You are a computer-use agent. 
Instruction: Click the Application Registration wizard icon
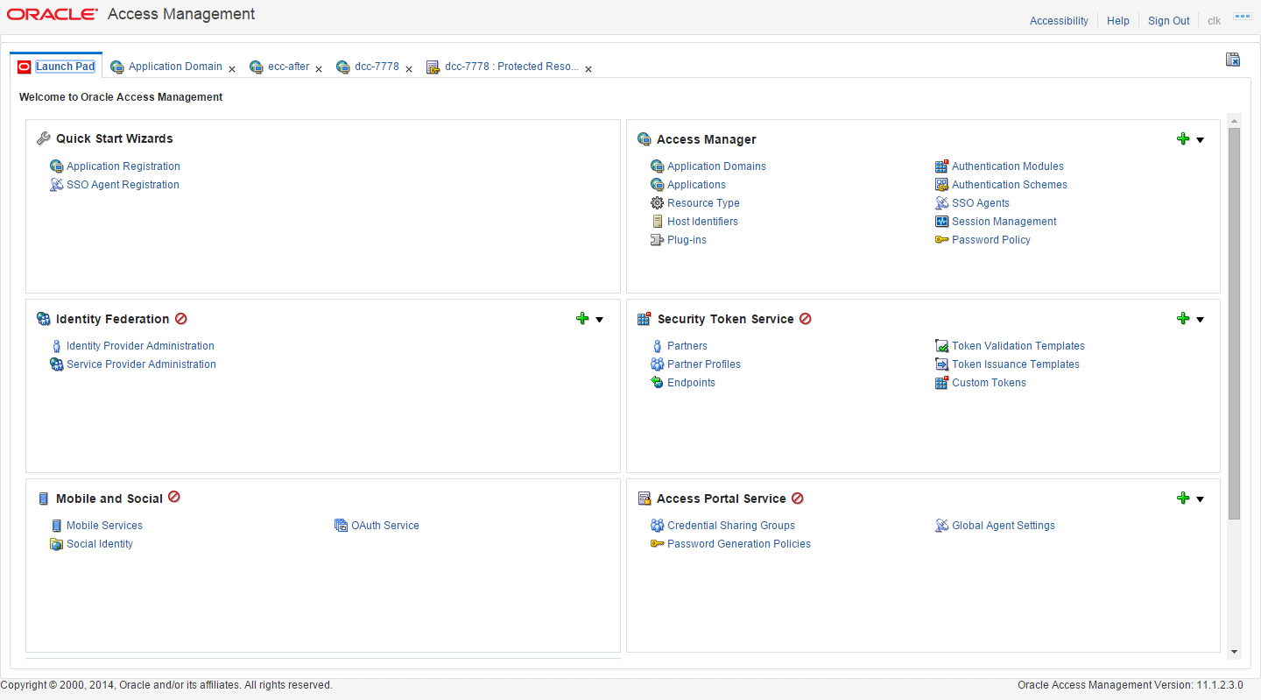[57, 166]
